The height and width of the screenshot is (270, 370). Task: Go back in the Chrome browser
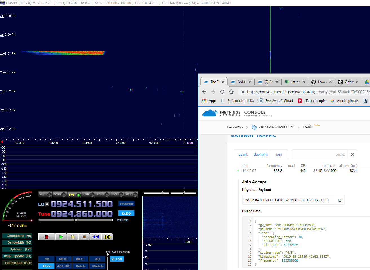[x=204, y=92]
